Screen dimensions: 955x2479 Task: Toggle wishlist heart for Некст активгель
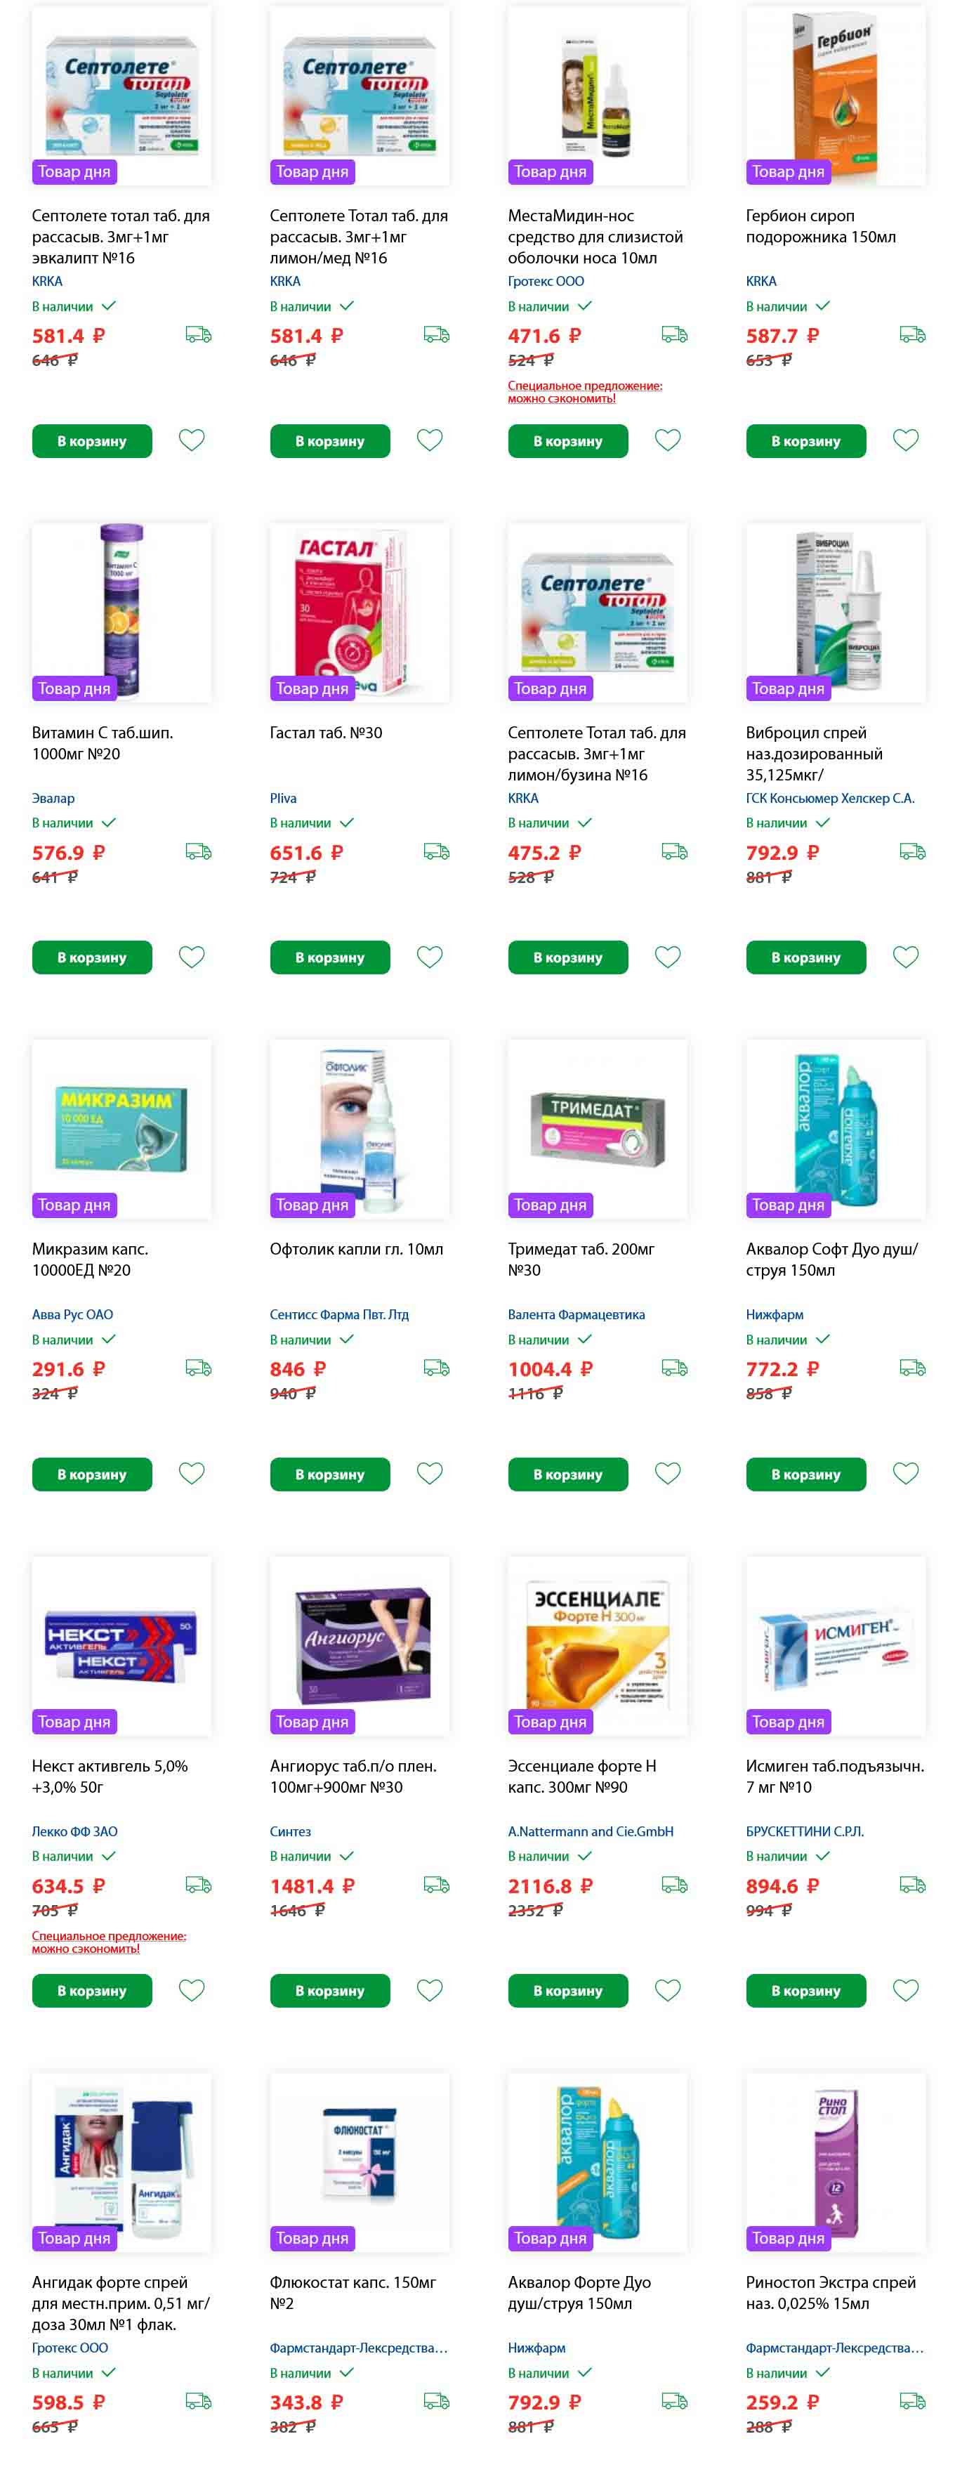192,1990
